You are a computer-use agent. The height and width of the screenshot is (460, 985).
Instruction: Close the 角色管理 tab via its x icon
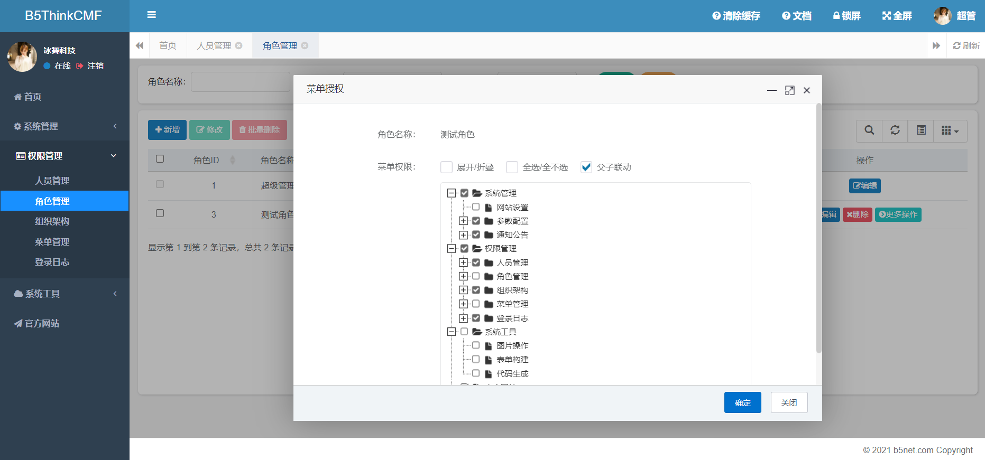[x=305, y=45]
